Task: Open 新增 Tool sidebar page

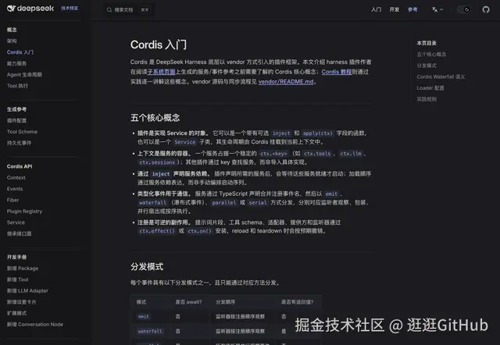Action: point(17,279)
